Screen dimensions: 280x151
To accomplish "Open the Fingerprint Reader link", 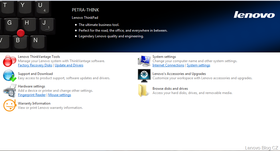I will 32,95.
